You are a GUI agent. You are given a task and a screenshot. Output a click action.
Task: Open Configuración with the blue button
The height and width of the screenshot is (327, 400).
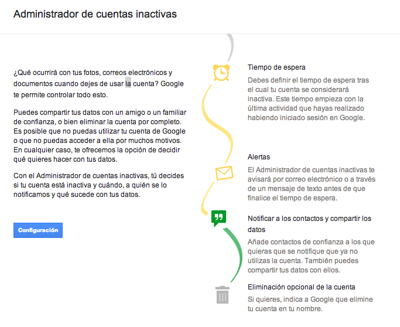[38, 230]
